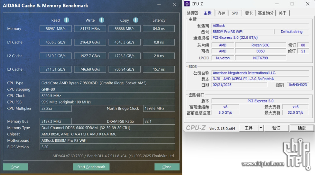Click Memory Copy value 55886 MB/s

click(x=125, y=29)
